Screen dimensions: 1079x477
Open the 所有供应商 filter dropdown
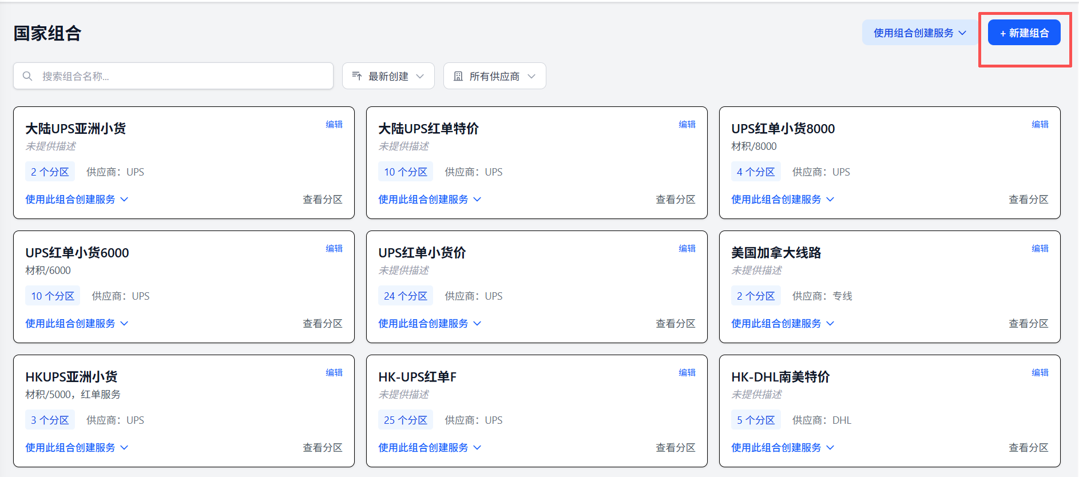494,76
